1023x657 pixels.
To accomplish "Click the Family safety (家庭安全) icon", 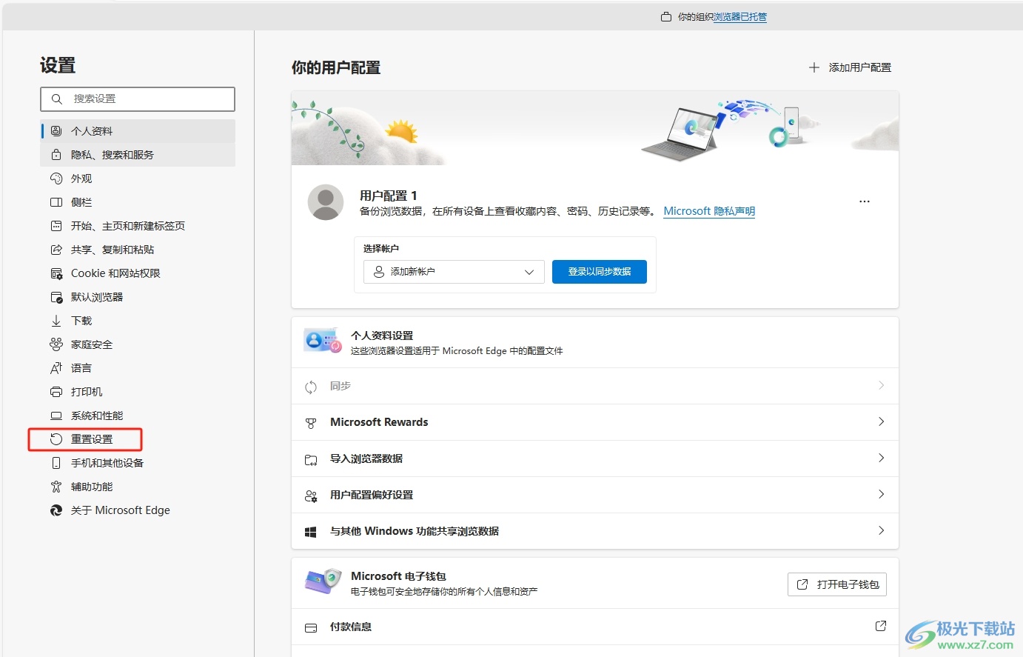I will pyautogui.click(x=56, y=344).
